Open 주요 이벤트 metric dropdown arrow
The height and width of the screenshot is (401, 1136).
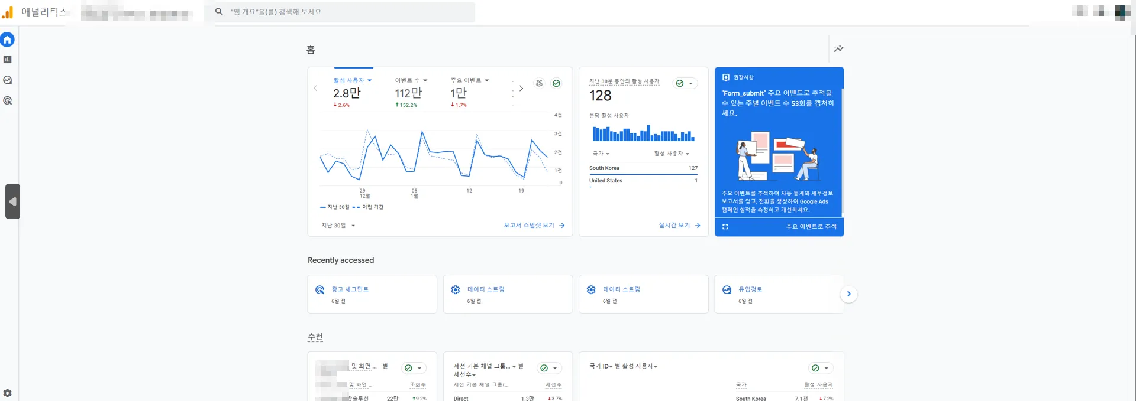point(487,80)
